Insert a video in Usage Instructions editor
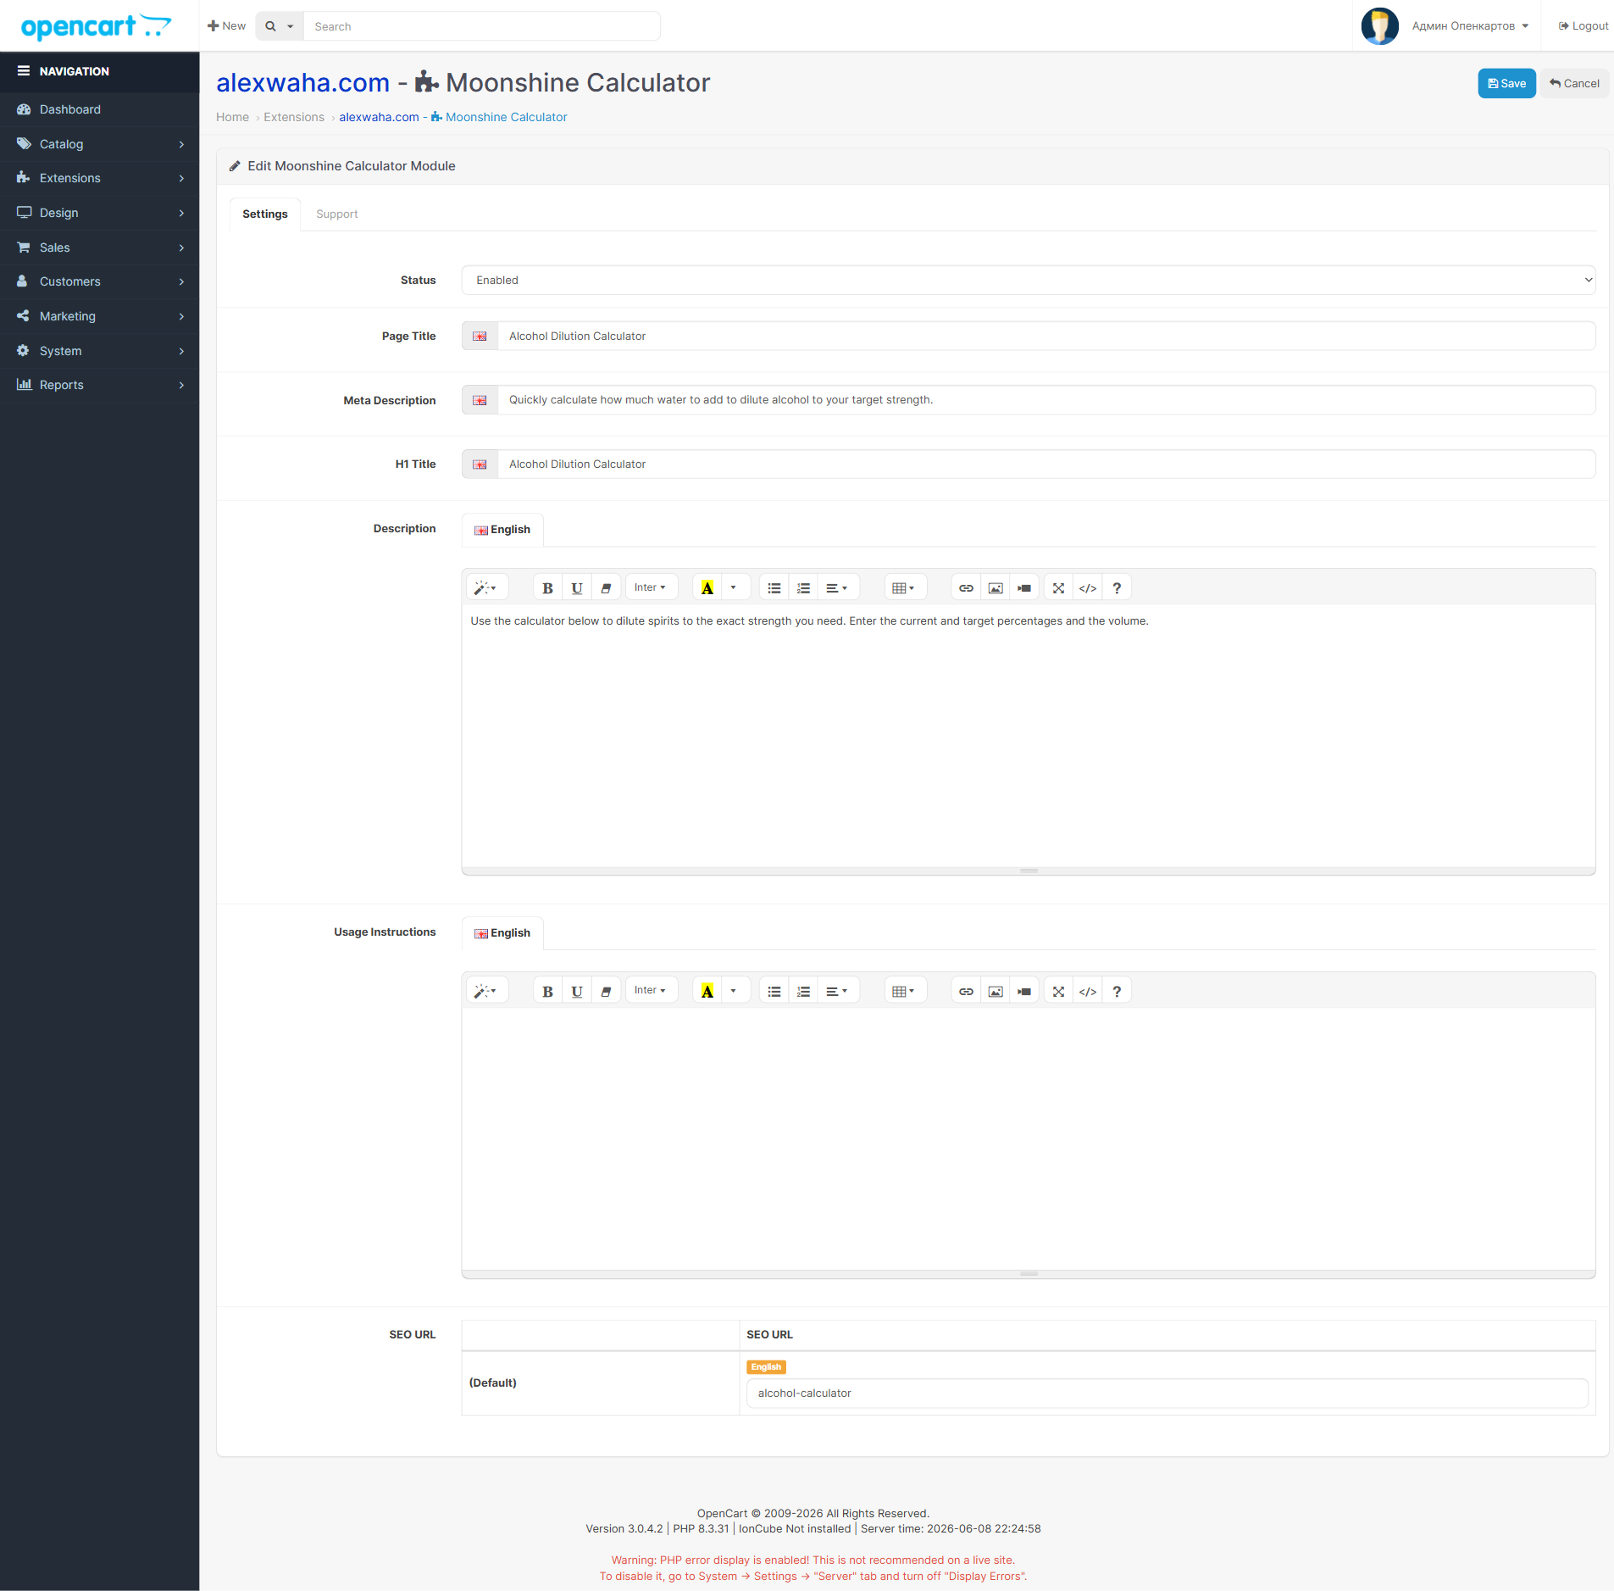Screen dimensions: 1614x1591 point(1024,991)
